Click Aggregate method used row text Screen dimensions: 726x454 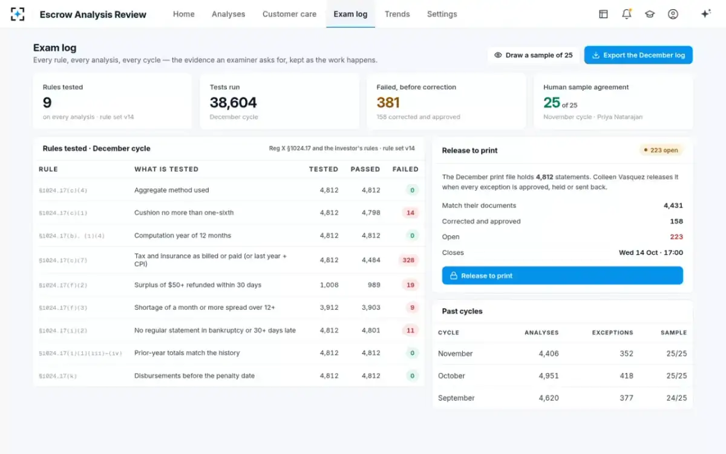[x=172, y=190]
